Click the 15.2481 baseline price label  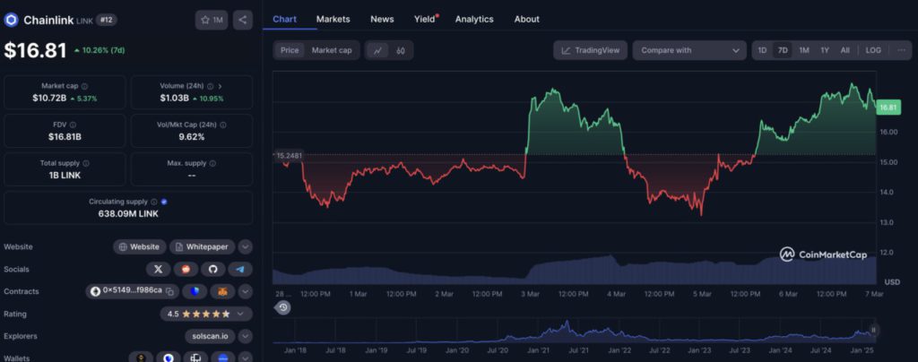point(288,156)
